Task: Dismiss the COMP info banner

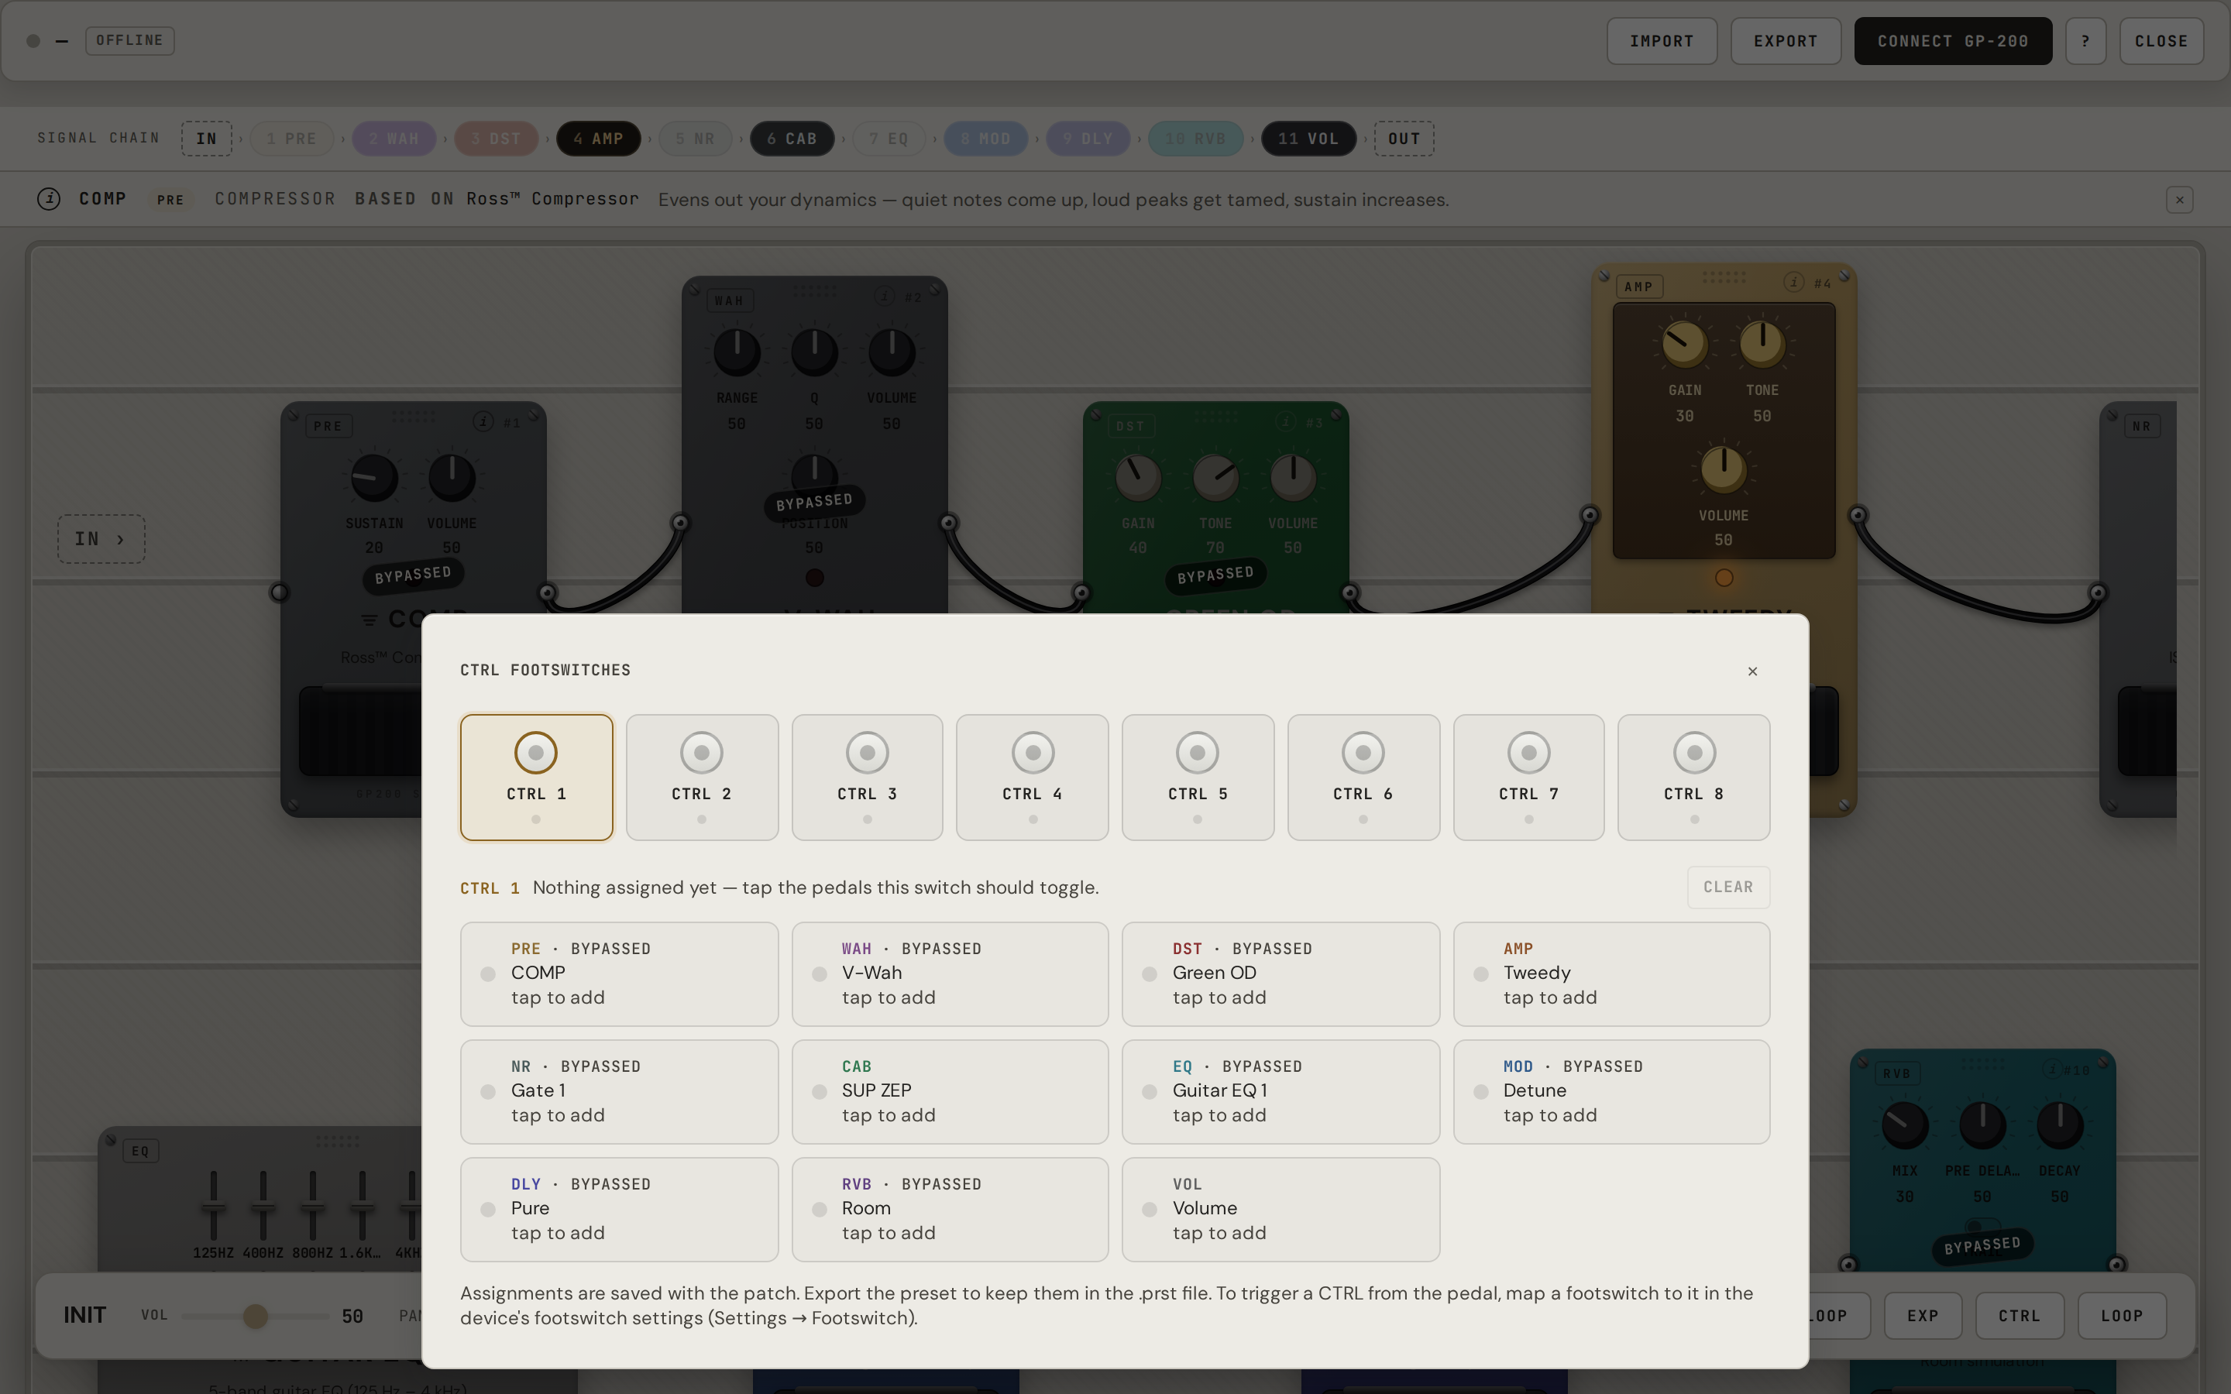Action: click(x=2179, y=200)
